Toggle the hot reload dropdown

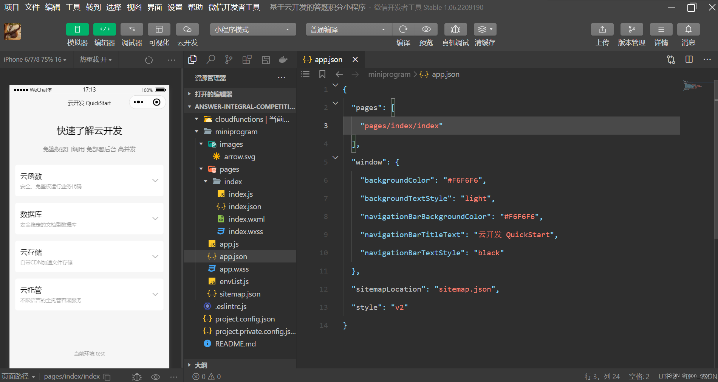tap(96, 59)
